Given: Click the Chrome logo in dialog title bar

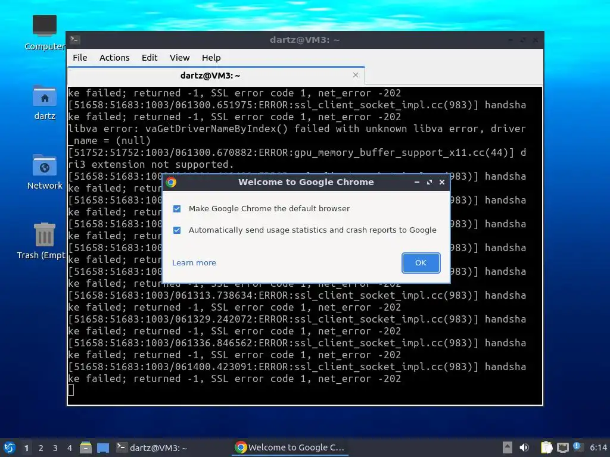Looking at the screenshot, I should (171, 182).
